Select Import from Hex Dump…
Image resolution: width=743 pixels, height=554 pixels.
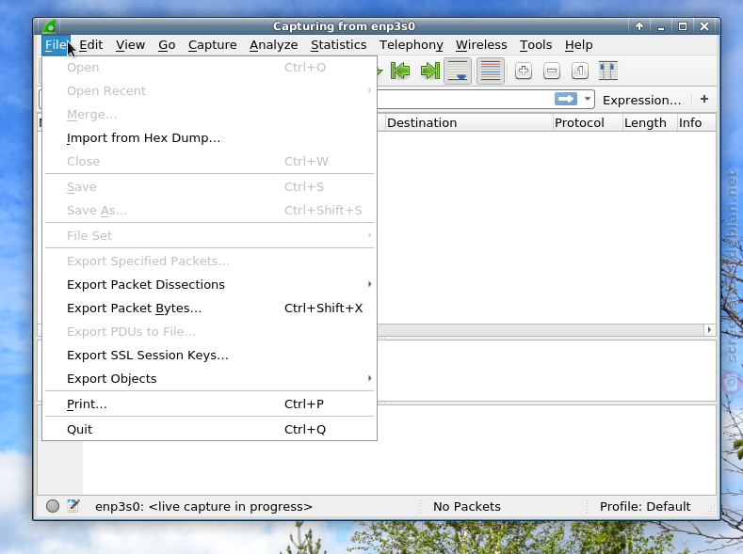click(x=209, y=137)
